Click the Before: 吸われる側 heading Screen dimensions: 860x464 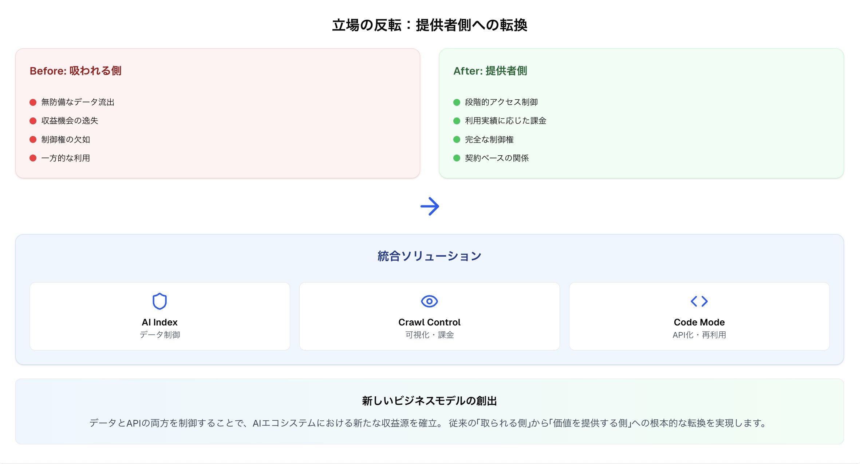75,71
